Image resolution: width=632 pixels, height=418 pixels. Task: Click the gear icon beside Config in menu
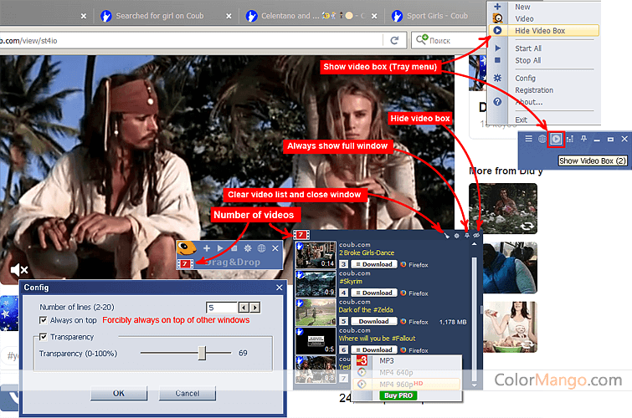[x=498, y=78]
